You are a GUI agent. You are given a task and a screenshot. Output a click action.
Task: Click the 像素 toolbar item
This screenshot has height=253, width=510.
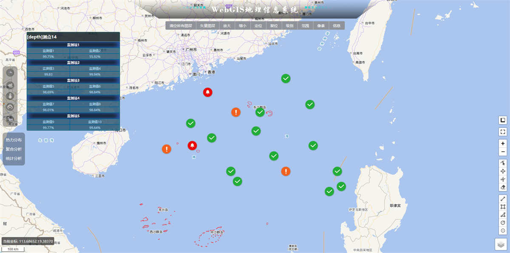321,25
